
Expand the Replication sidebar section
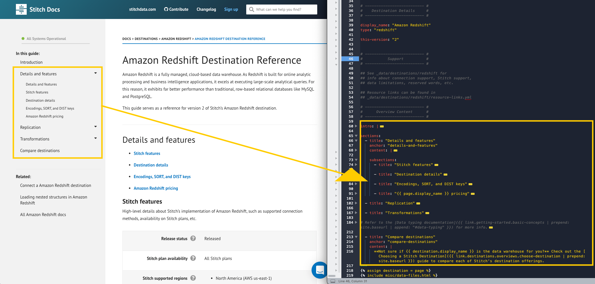click(95, 127)
